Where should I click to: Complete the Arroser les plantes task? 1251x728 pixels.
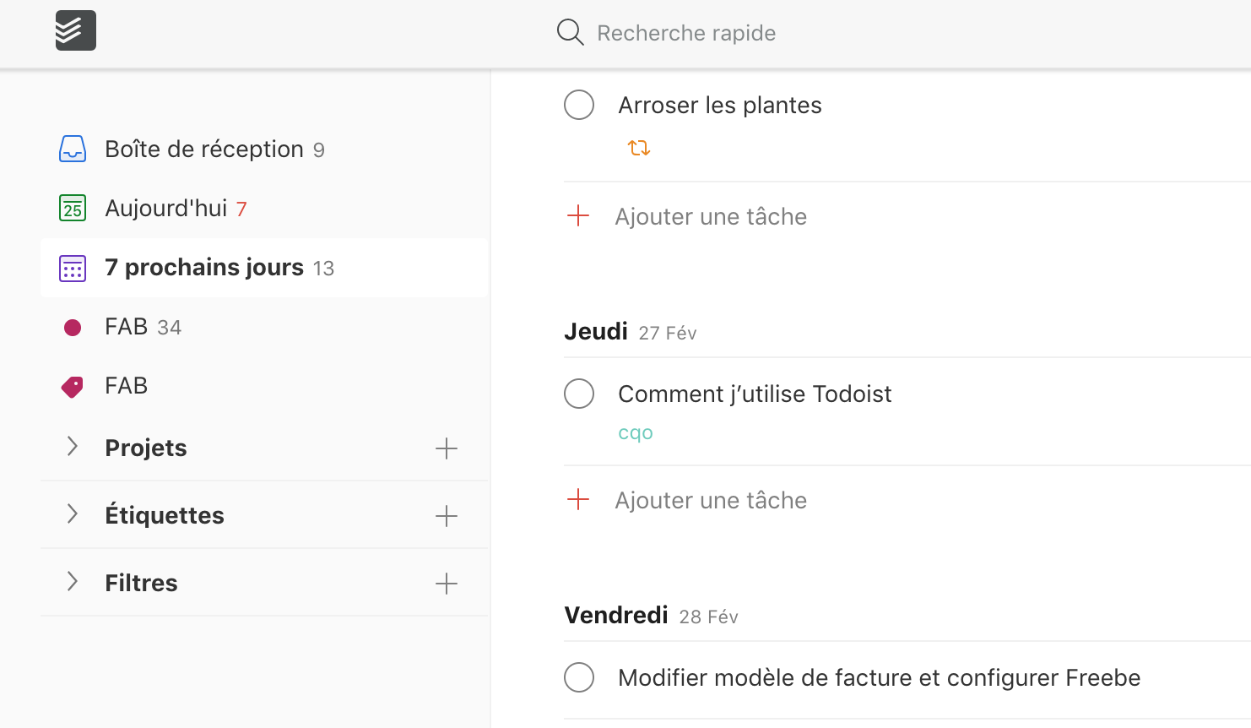(579, 105)
